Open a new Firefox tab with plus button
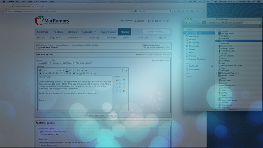The height and width of the screenshot is (148, 263). pyautogui.click(x=42, y=6)
